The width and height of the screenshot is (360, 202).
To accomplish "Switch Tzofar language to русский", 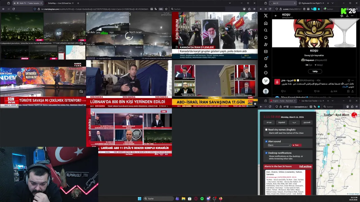I will [x=307, y=122].
